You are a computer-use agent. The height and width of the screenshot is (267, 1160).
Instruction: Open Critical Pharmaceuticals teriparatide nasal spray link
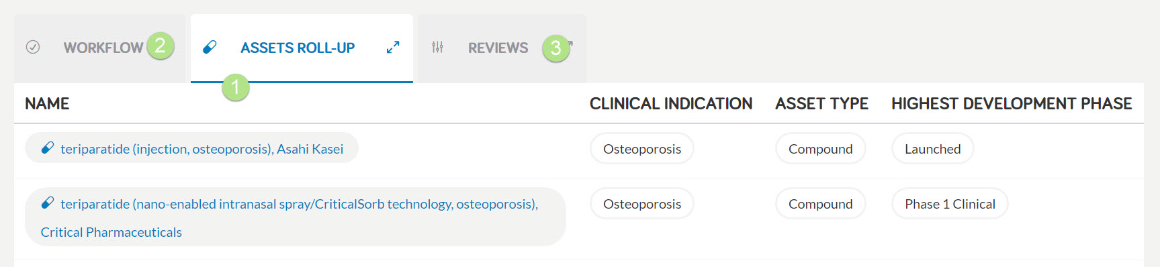pyautogui.click(x=289, y=217)
